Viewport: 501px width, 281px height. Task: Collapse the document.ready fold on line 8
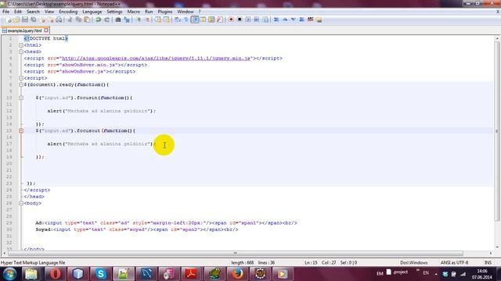[x=21, y=85]
